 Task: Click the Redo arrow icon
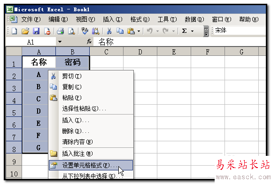[x=165, y=31]
